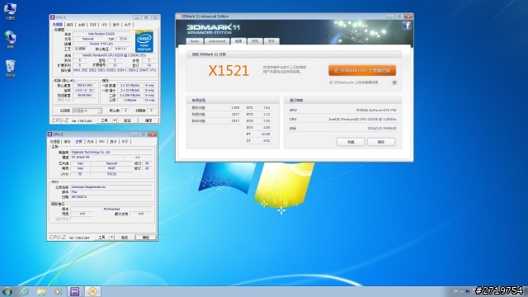Click the X1521 score text
The image size is (528, 297).
[x=229, y=71]
